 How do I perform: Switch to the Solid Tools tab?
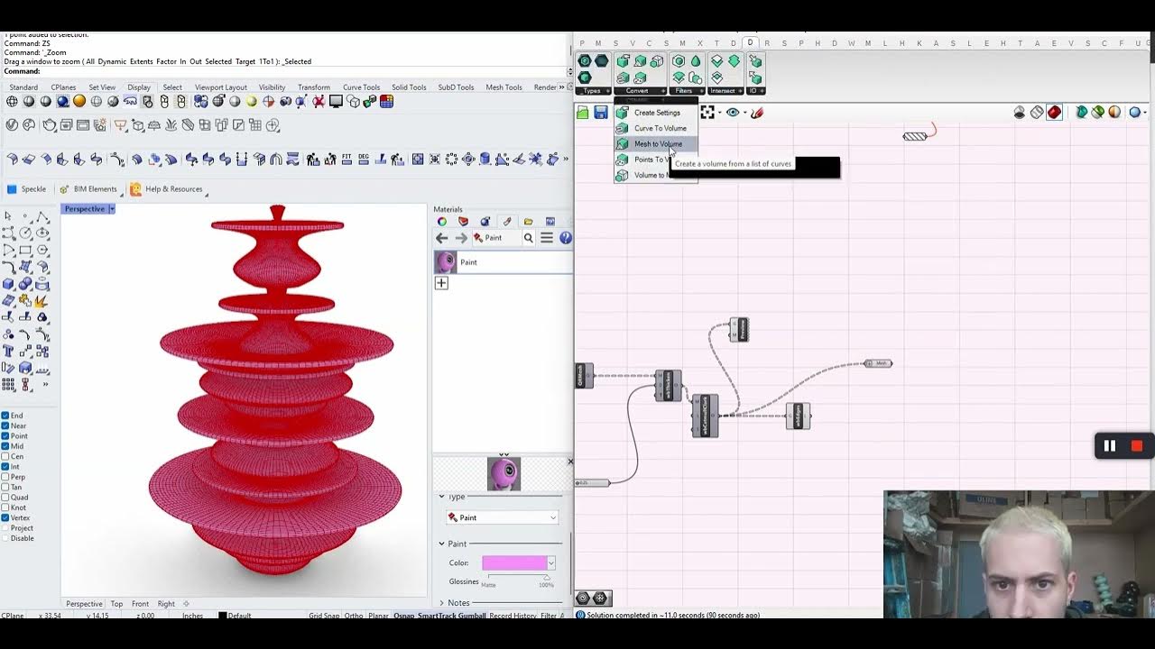point(409,87)
